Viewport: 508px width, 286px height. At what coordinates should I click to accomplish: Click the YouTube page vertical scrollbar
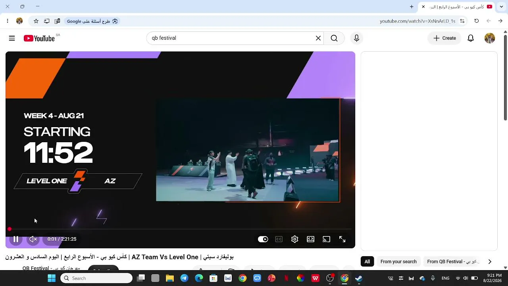505,77
